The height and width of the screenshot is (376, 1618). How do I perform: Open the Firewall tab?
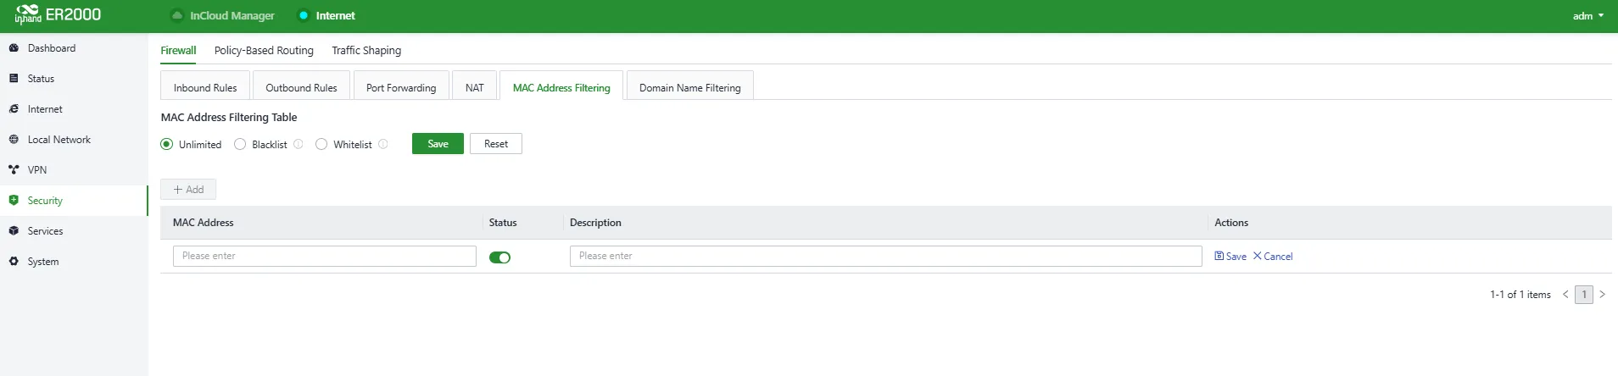tap(178, 51)
